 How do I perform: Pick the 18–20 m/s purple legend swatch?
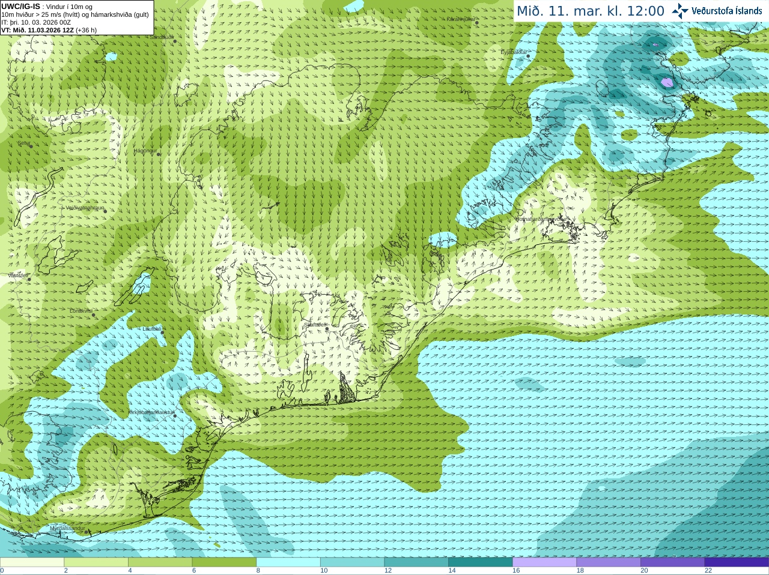(609, 562)
